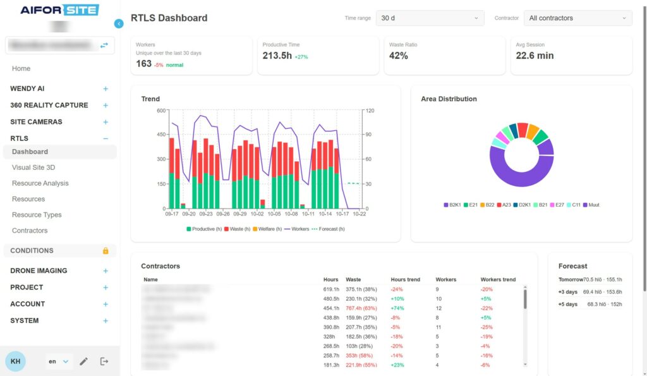
Task: Click the Productive Time 213.5h card
Action: pyautogui.click(x=318, y=56)
